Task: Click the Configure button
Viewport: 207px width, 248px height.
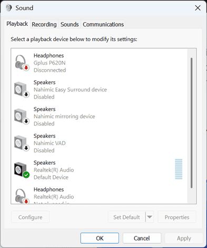Action: [x=30, y=217]
